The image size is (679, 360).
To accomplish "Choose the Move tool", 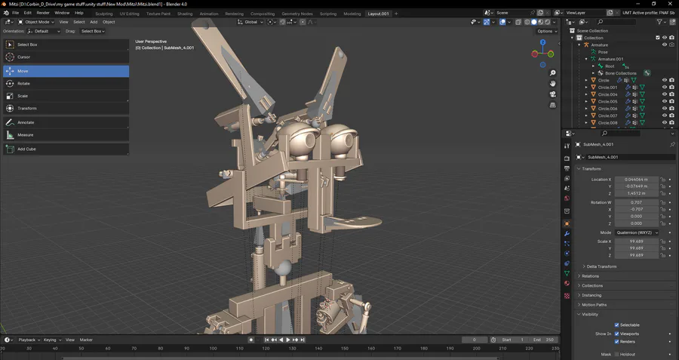I will [66, 71].
